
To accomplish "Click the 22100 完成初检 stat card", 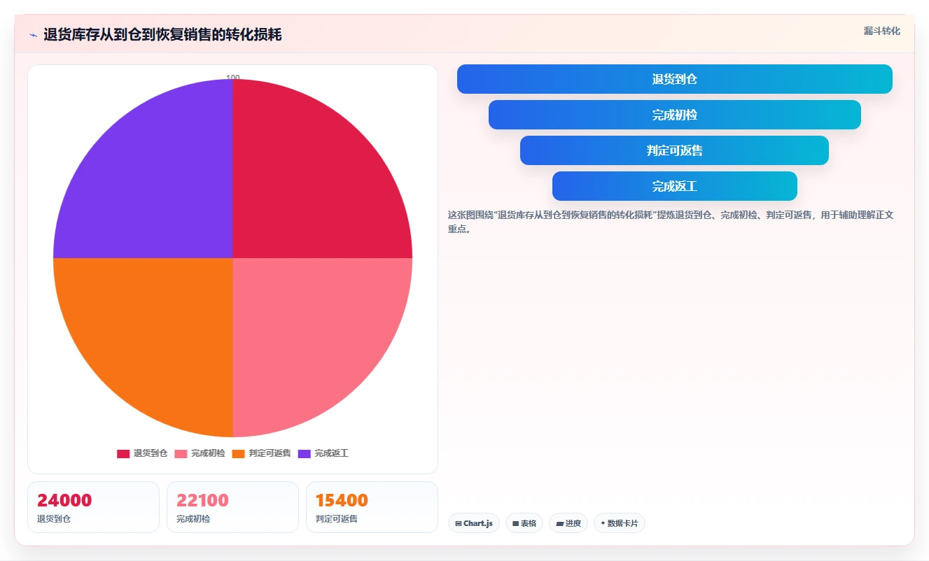I will 232,507.
